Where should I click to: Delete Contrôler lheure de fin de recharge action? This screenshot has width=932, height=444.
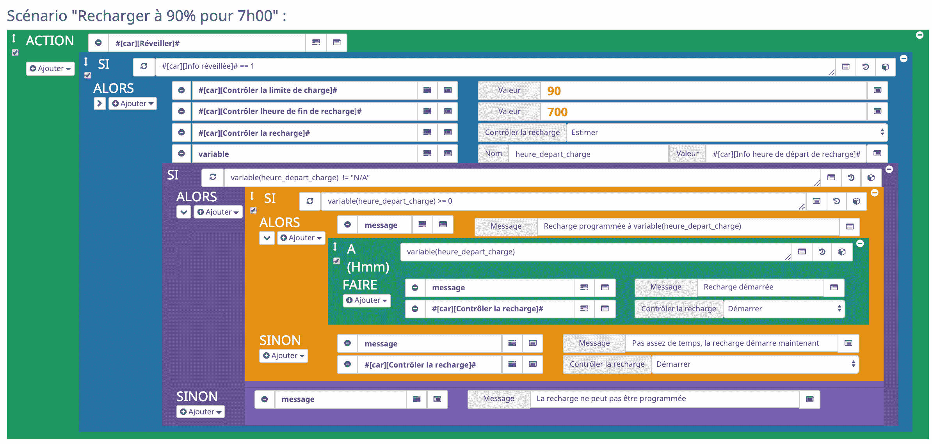point(181,111)
